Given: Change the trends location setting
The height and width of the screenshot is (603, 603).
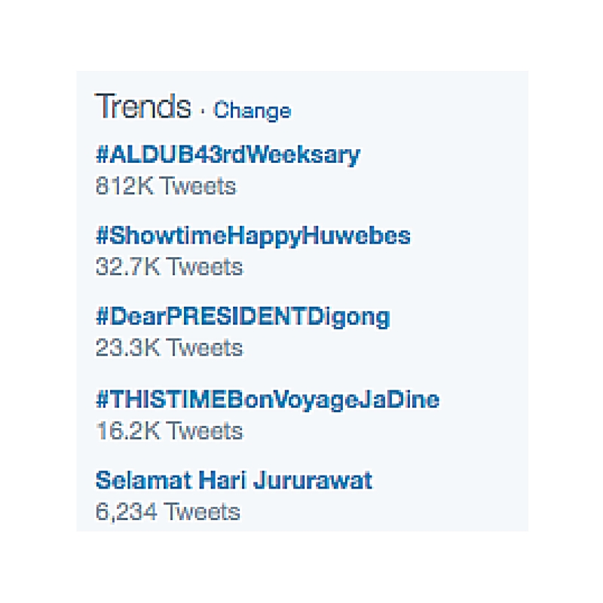Looking at the screenshot, I should pyautogui.click(x=252, y=111).
